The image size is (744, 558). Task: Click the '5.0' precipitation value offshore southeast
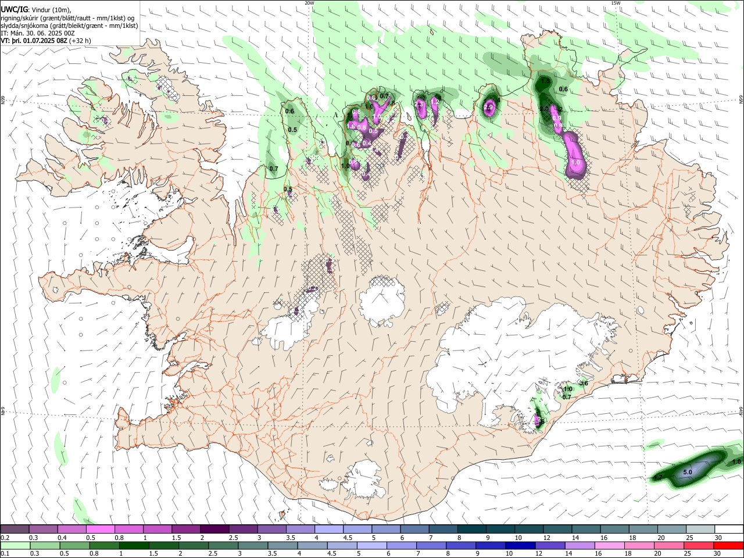click(x=687, y=472)
